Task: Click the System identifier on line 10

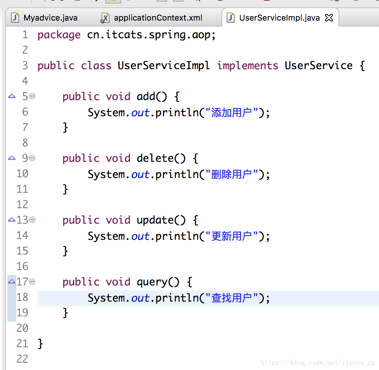Action: tap(106, 174)
